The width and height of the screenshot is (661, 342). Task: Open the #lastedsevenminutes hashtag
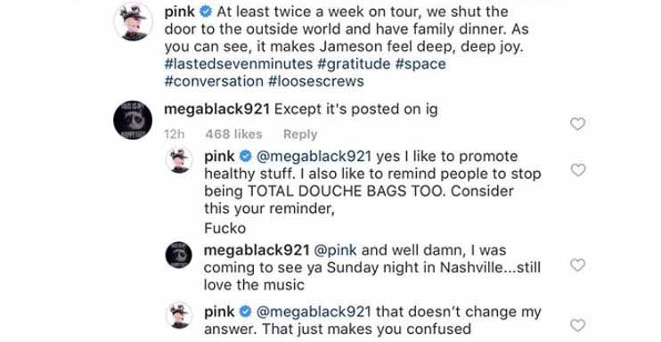[239, 63]
